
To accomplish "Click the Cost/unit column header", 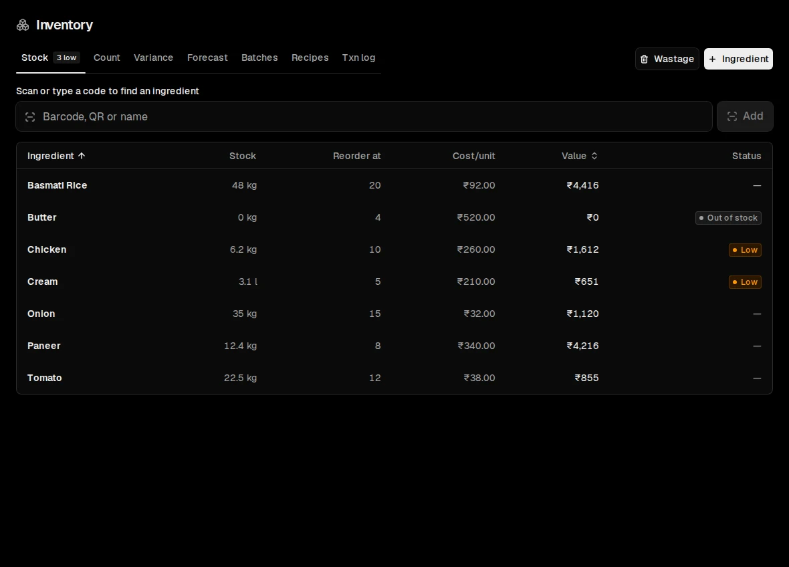I will [x=473, y=156].
